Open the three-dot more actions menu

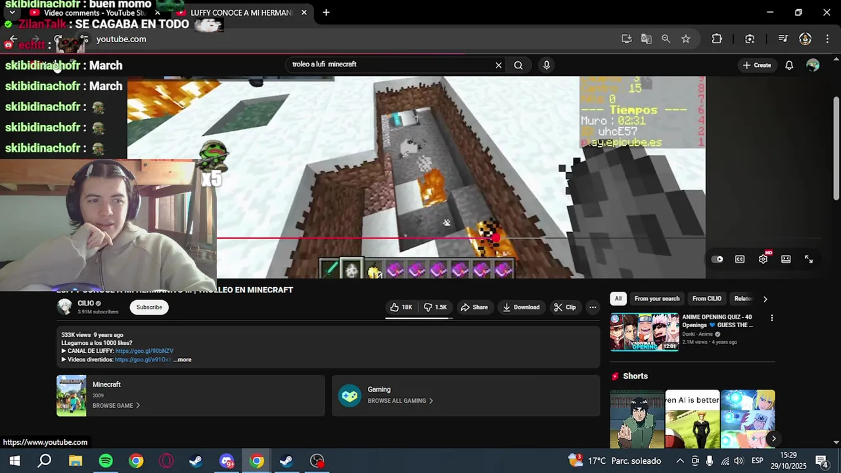(x=593, y=307)
